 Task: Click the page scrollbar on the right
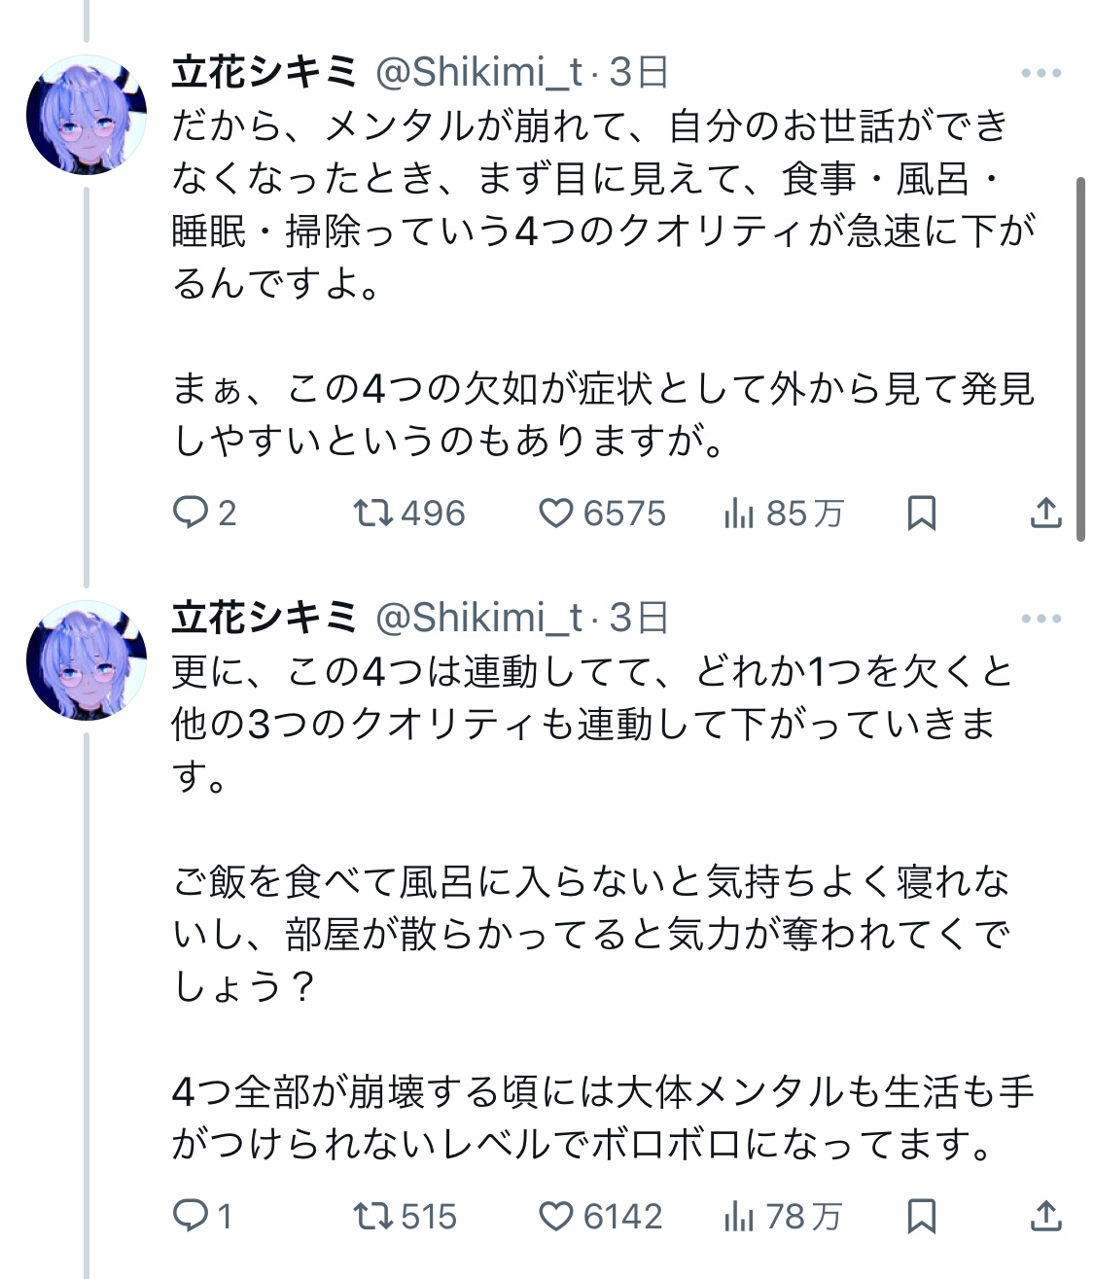click(x=1081, y=359)
